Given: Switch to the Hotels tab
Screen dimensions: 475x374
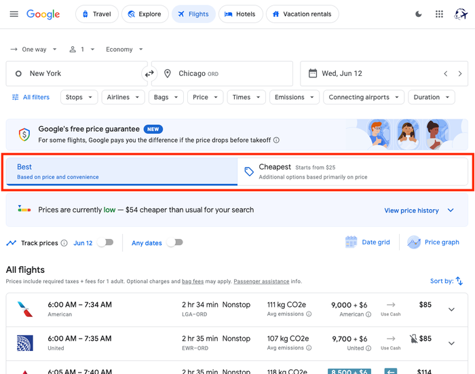Looking at the screenshot, I should [x=240, y=14].
